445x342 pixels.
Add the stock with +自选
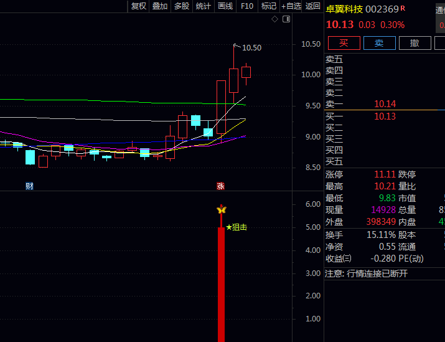tap(291, 6)
